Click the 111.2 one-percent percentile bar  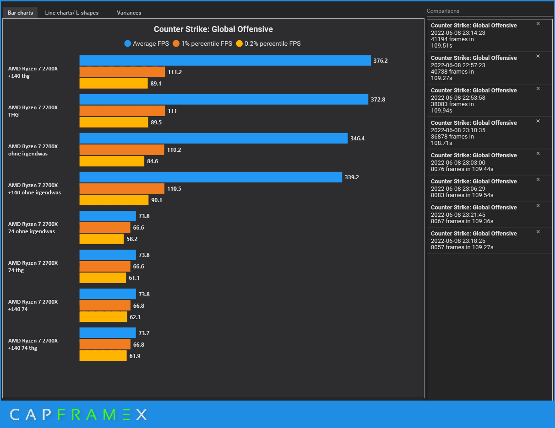(122, 72)
